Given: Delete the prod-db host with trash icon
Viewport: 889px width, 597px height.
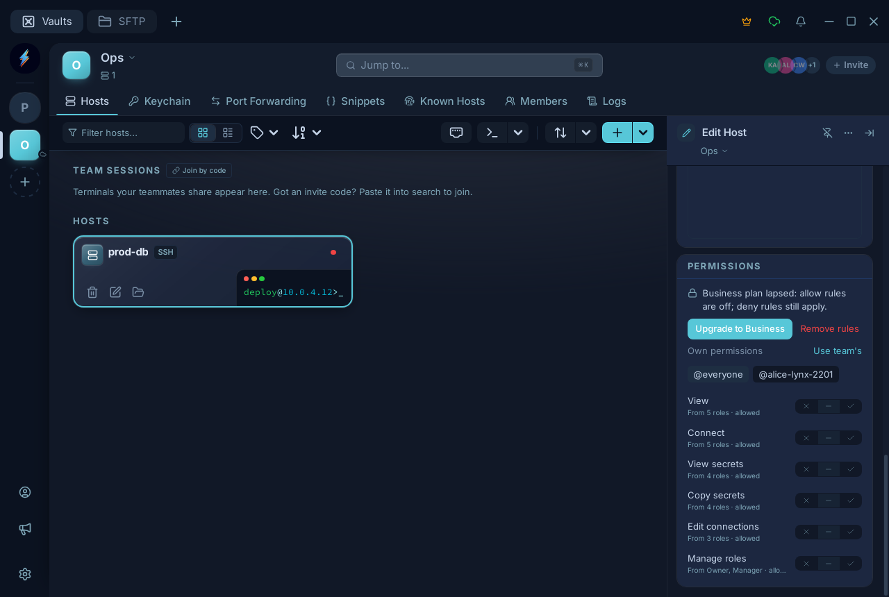Looking at the screenshot, I should pos(92,292).
